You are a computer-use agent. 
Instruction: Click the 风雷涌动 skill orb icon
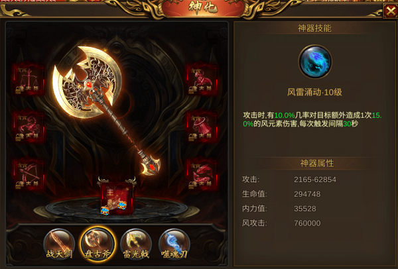[314, 62]
